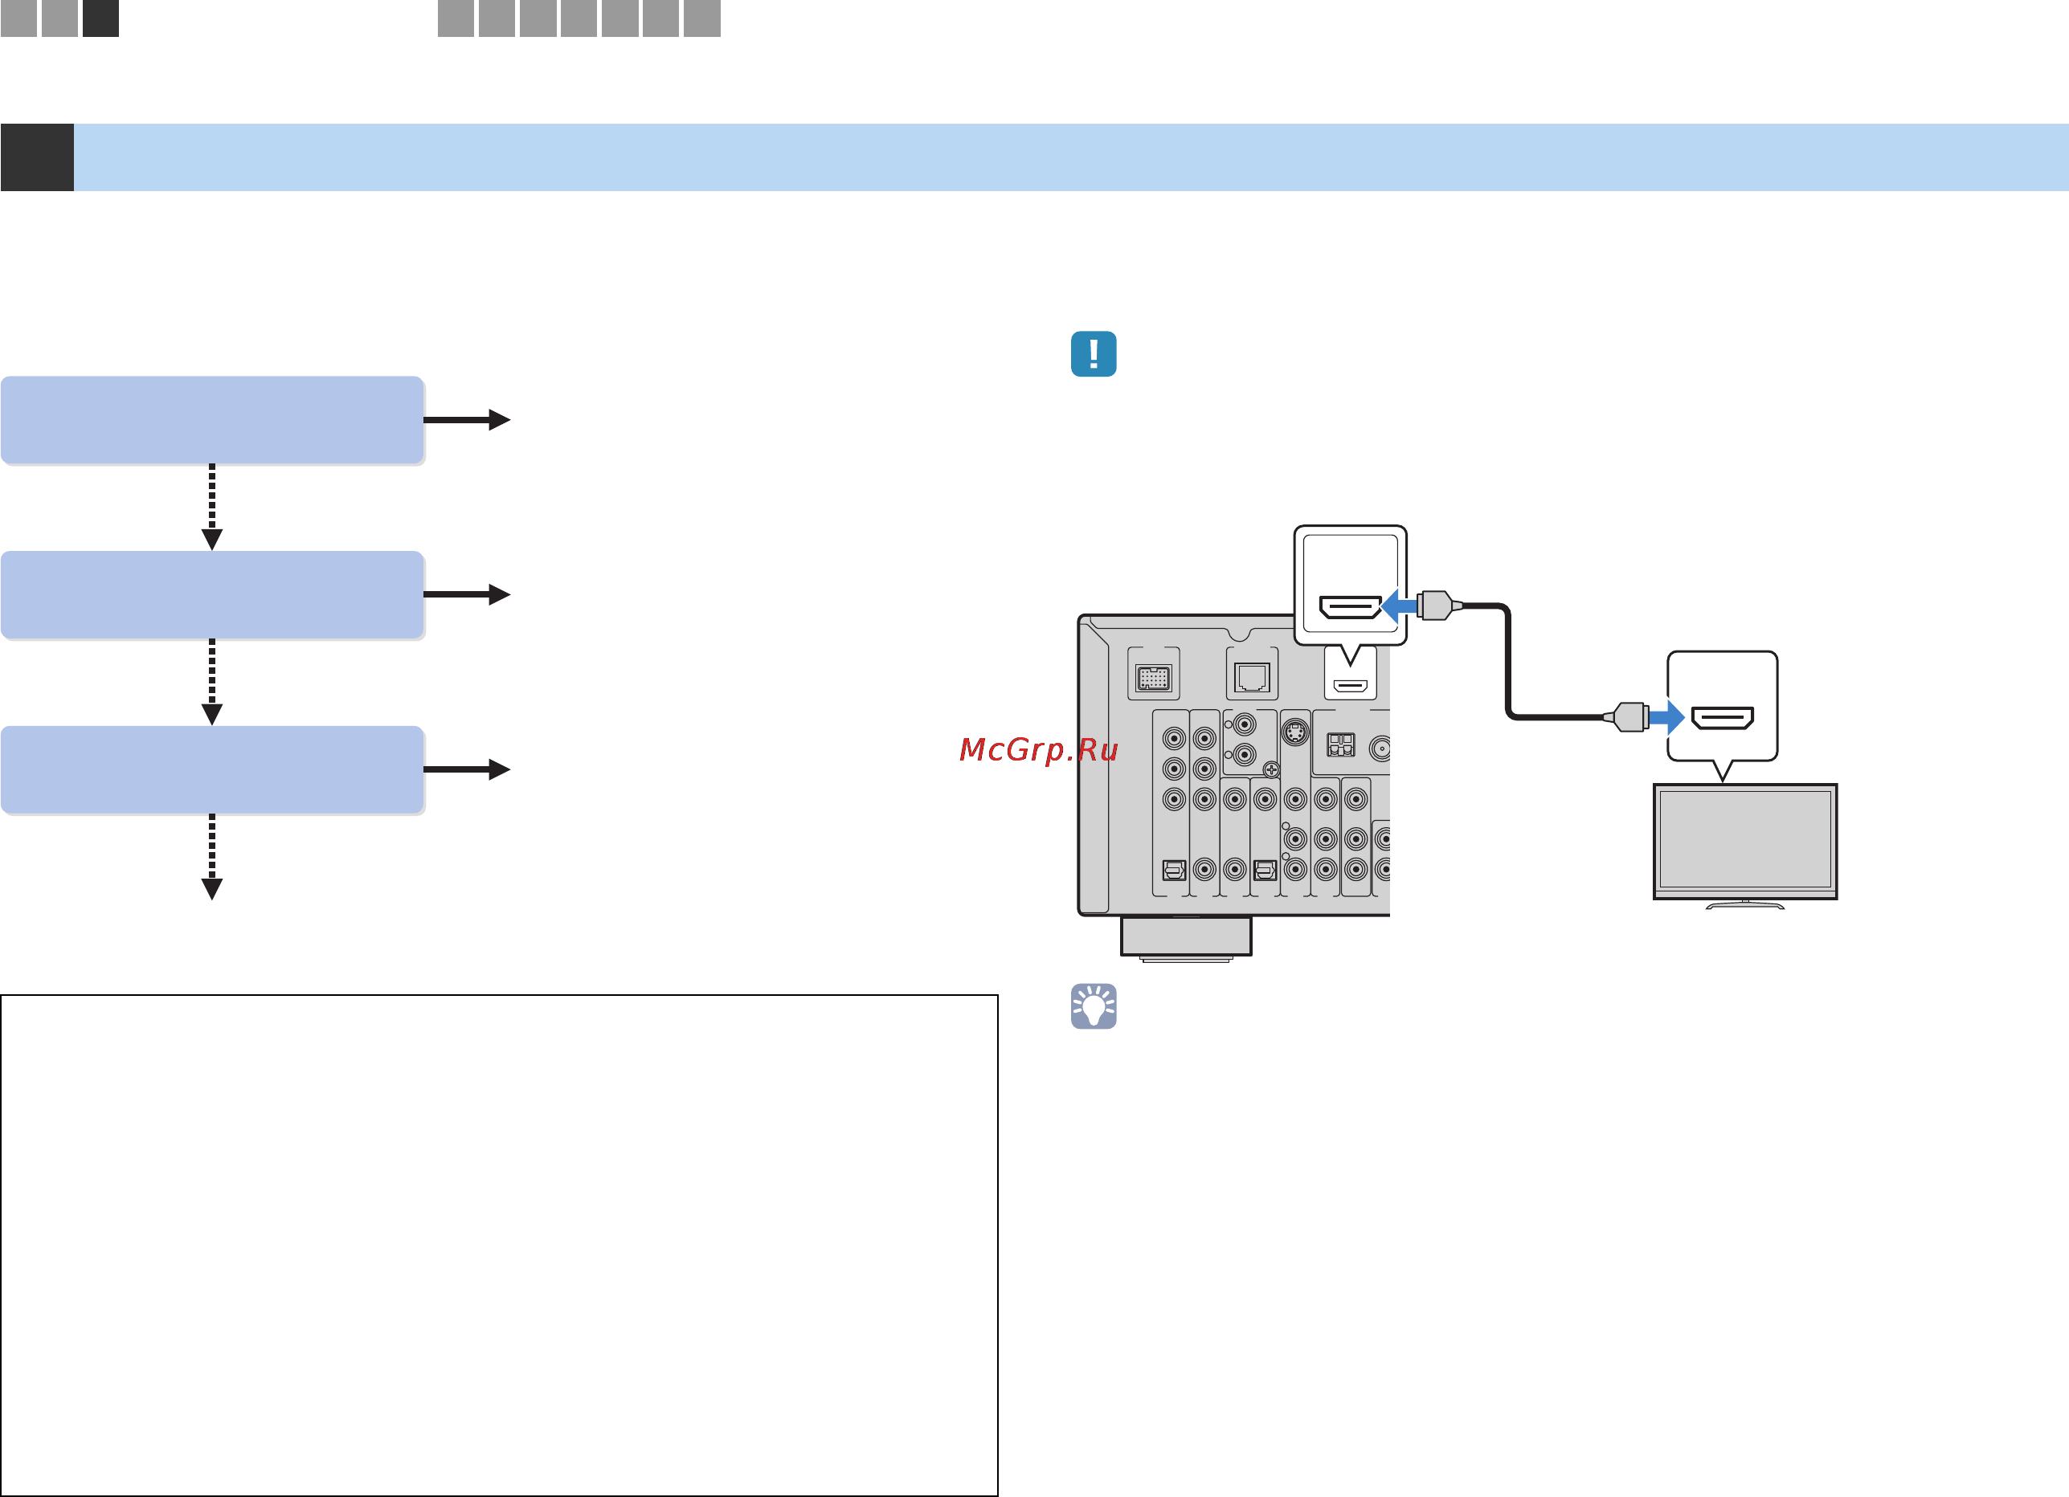Click the multi-pin dock connector on receiver rear
The image size is (2069, 1497).
pos(1153,677)
